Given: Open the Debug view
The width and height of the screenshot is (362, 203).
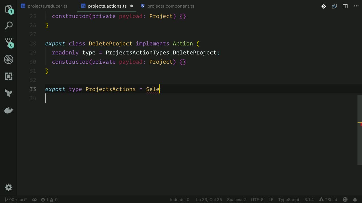Looking at the screenshot, I should (8, 59).
